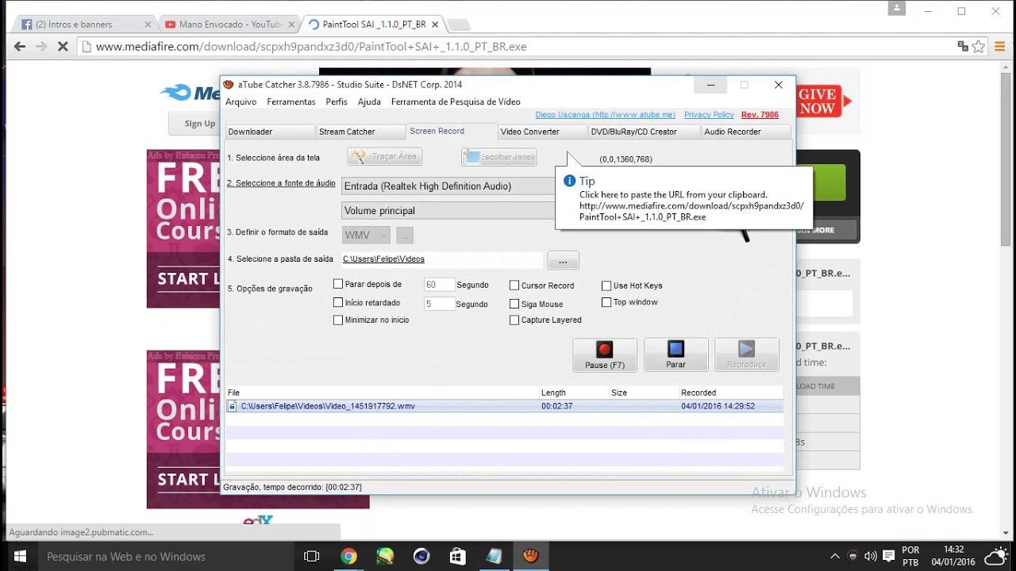Screen dimensions: 1016x571
Task: Switch to Mano Envocado YouTube tab
Action: pos(229,25)
